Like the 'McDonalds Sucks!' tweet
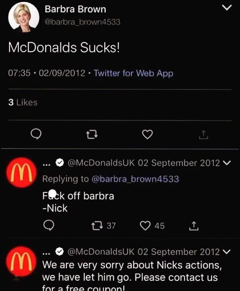The image size is (240, 291). click(x=147, y=135)
